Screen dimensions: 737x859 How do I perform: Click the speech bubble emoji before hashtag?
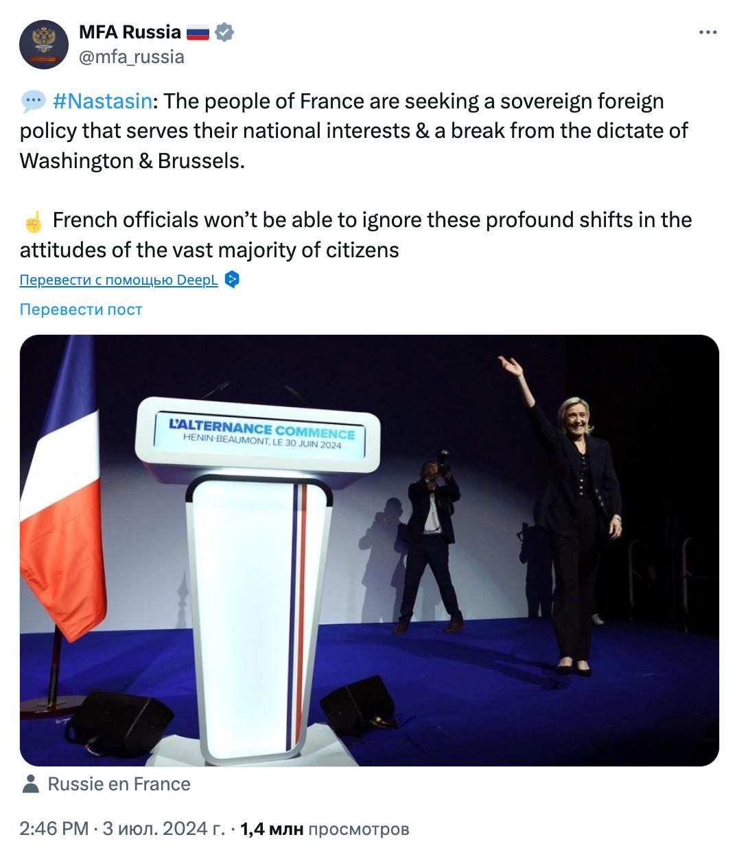pyautogui.click(x=33, y=102)
